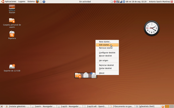Screen dimensions: 174x108
Task: Click the mail envelope starter in desklet bar
Action: 86,75
